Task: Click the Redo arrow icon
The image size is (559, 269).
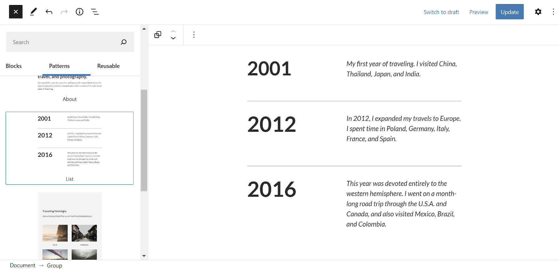Action: click(64, 12)
